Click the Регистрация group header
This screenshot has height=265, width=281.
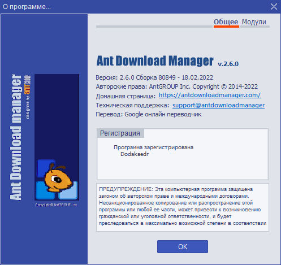[120, 133]
